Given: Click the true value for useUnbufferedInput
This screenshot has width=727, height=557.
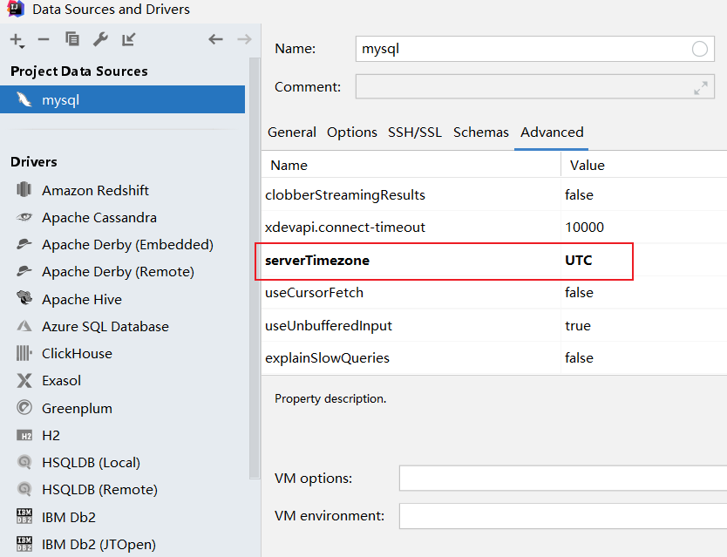Looking at the screenshot, I should pyautogui.click(x=577, y=326).
